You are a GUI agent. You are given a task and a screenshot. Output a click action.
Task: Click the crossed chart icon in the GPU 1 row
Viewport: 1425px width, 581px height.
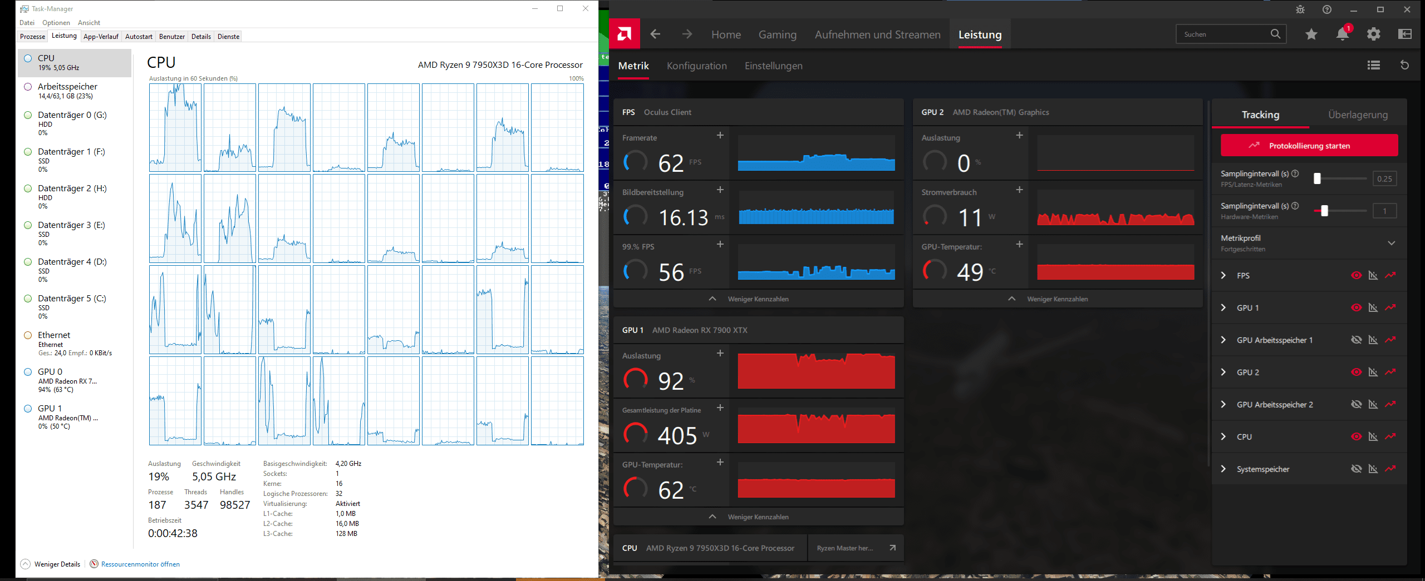coord(1373,307)
